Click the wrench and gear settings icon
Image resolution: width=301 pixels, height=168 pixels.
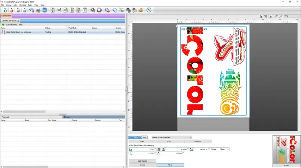point(93,10)
